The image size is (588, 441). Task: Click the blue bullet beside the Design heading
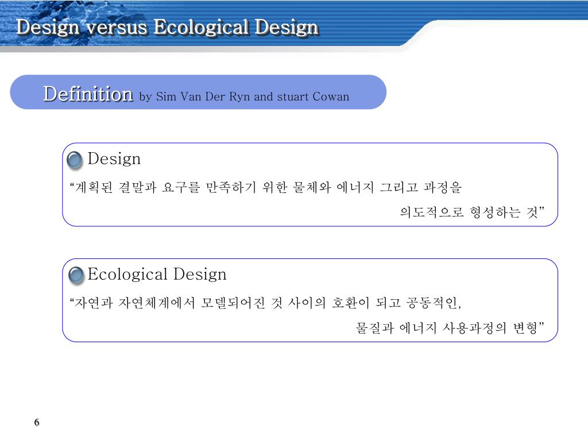(x=74, y=160)
